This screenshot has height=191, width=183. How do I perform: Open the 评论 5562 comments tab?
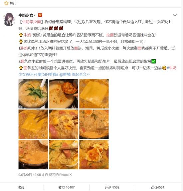coord(112,187)
